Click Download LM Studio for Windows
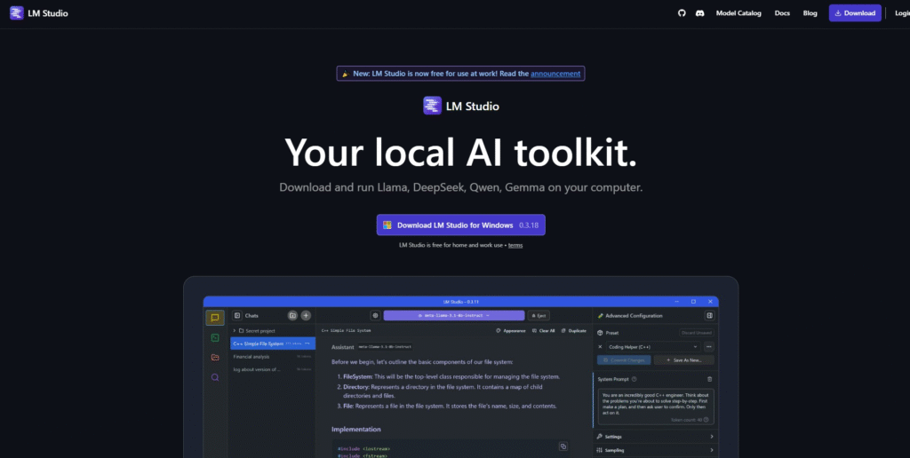 [x=461, y=225]
